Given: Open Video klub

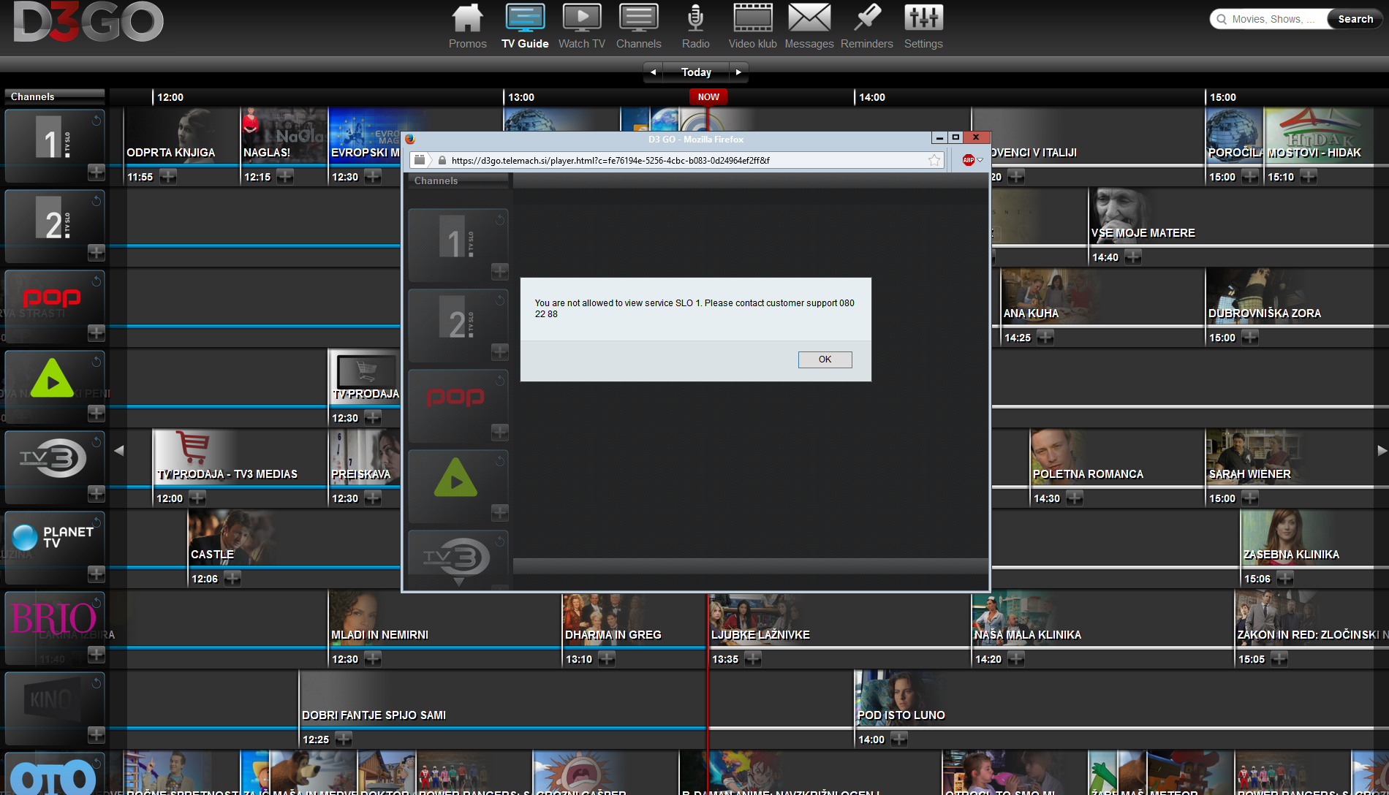Looking at the screenshot, I should pos(752,26).
